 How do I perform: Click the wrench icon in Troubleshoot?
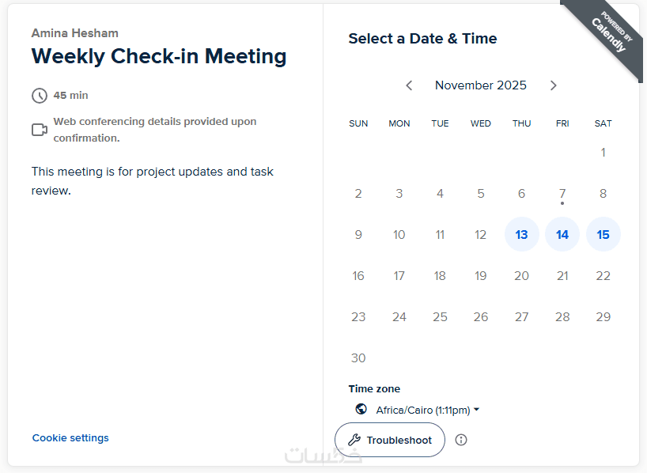[354, 440]
